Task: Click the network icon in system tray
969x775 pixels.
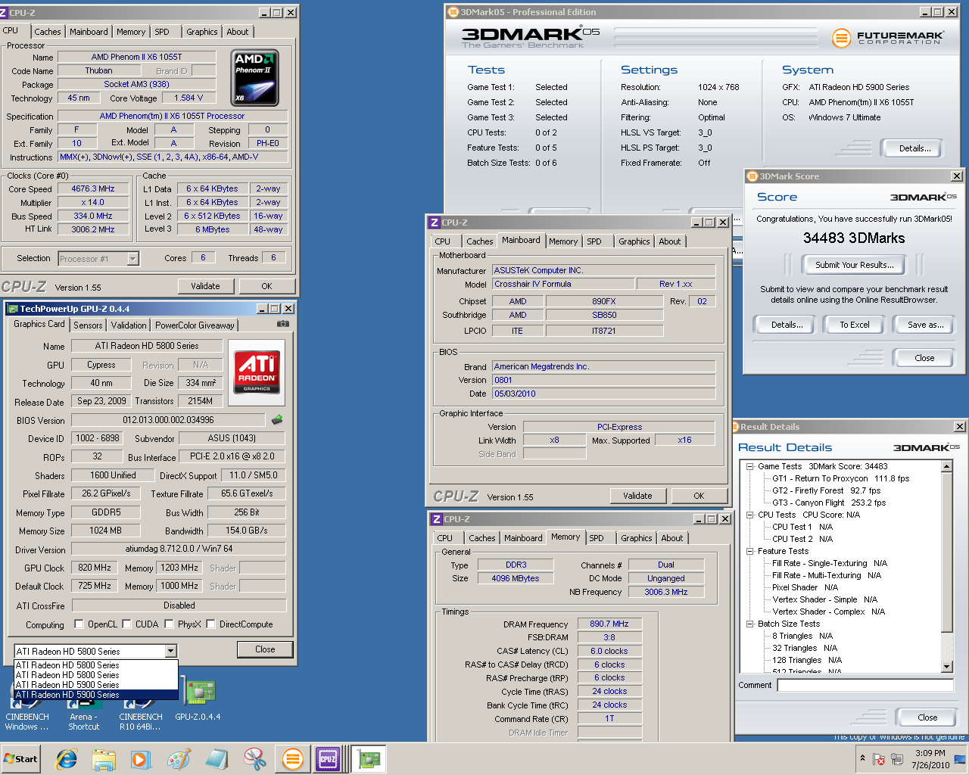Action: click(x=897, y=759)
